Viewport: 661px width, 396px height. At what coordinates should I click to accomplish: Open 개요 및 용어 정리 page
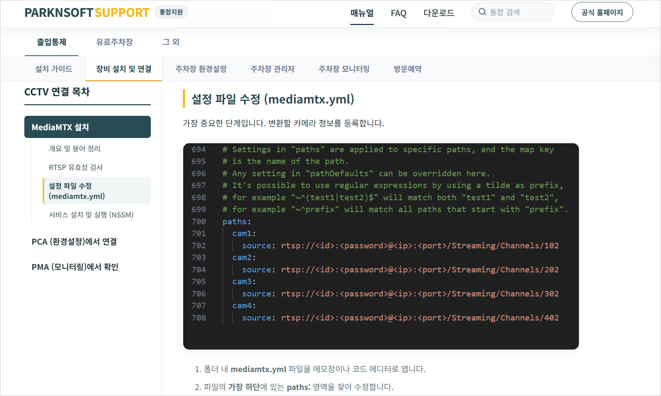75,149
